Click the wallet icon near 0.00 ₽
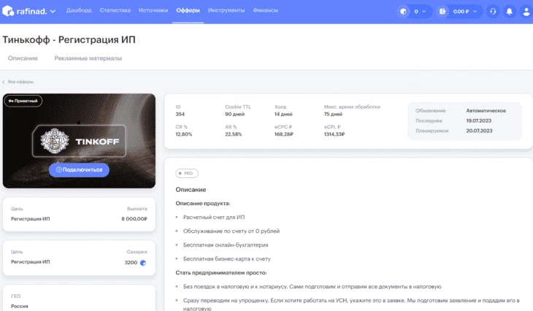Screen dimensions: 533x311 click(x=442, y=12)
